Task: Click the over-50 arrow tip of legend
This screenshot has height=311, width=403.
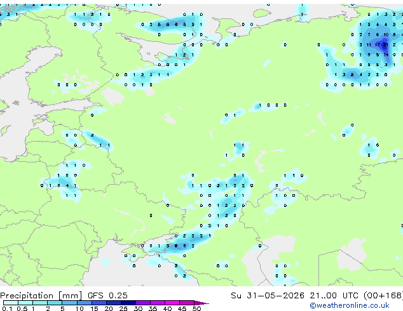Action: [x=201, y=303]
